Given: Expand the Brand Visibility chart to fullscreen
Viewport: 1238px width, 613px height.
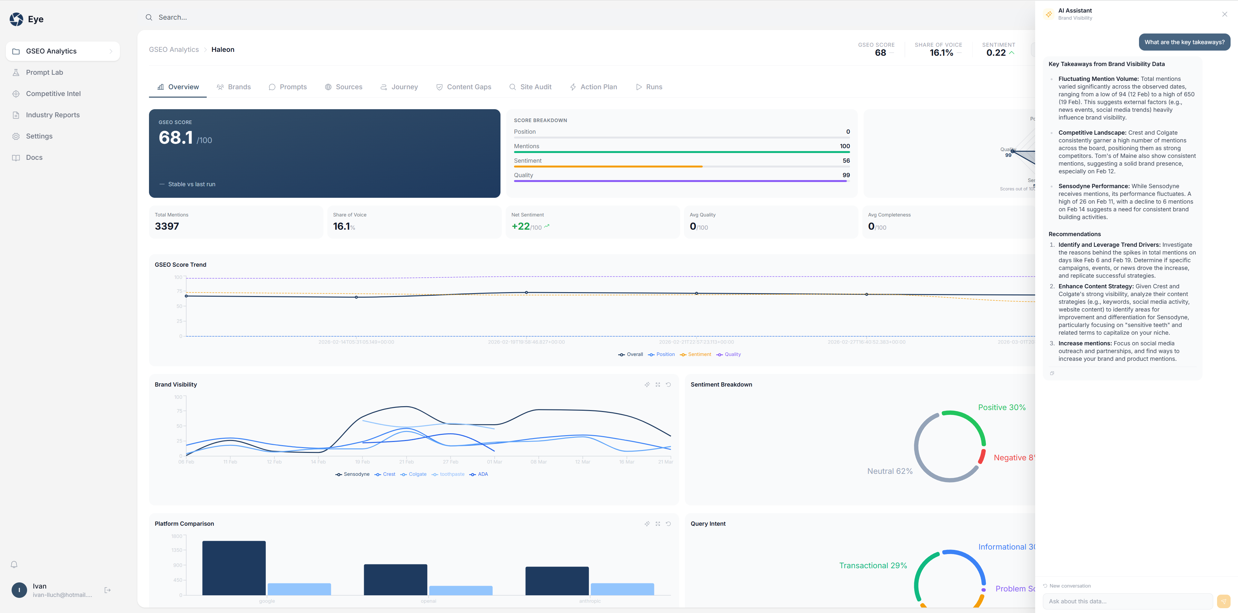Looking at the screenshot, I should [658, 385].
